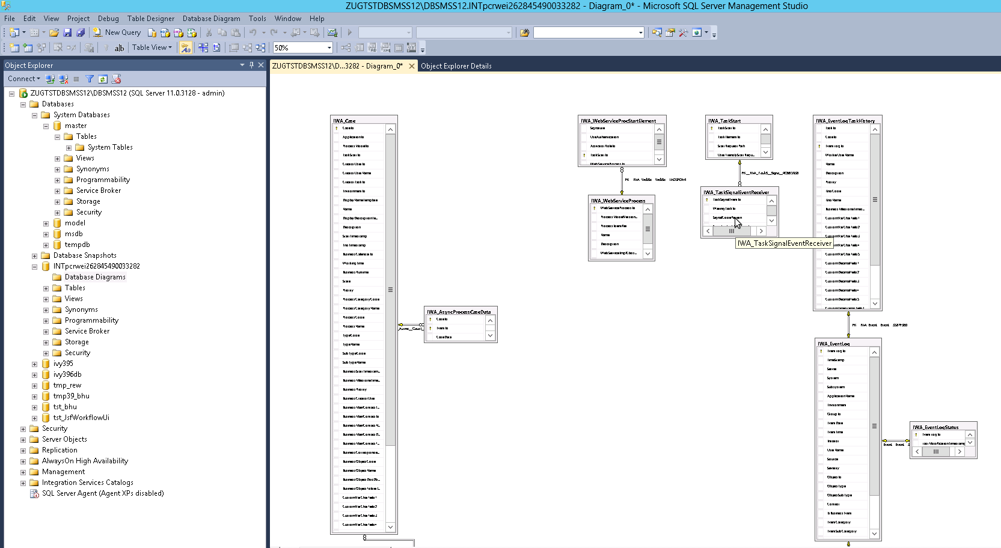Screen dimensions: 1001x548
Task: Open the Find combo box dropdown
Action: [x=641, y=32]
